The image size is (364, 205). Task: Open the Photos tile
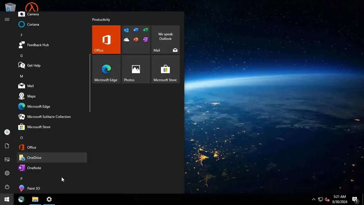[x=136, y=69]
